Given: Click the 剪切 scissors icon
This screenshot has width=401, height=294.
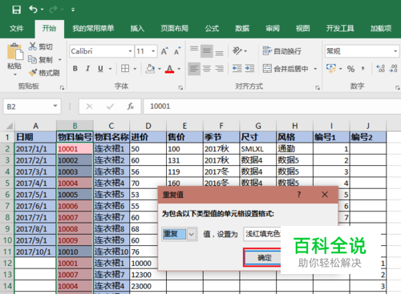Looking at the screenshot, I should point(33,46).
